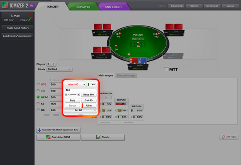Open Options
Screen dimensions: 241x165
click(194, 6)
